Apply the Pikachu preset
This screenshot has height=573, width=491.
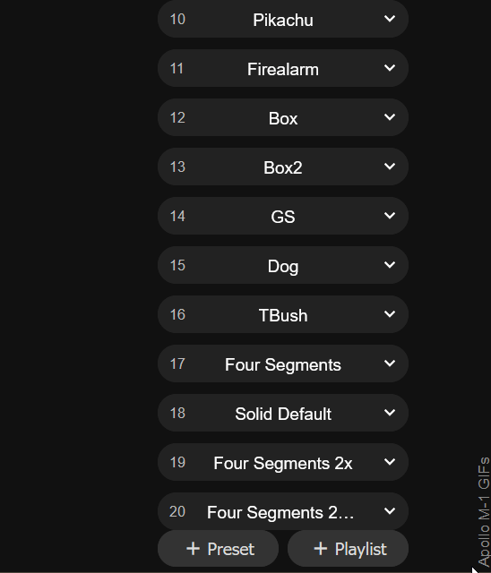tap(283, 20)
